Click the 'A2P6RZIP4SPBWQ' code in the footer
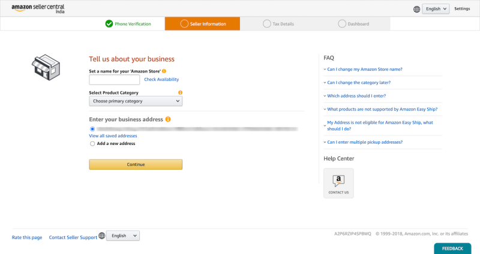Viewport: 480px width, 254px height. (353, 234)
